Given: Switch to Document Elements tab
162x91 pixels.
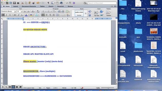Looking at the screenshot, I should 29,6.
